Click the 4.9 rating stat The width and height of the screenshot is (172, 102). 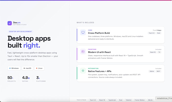tap(26, 79)
